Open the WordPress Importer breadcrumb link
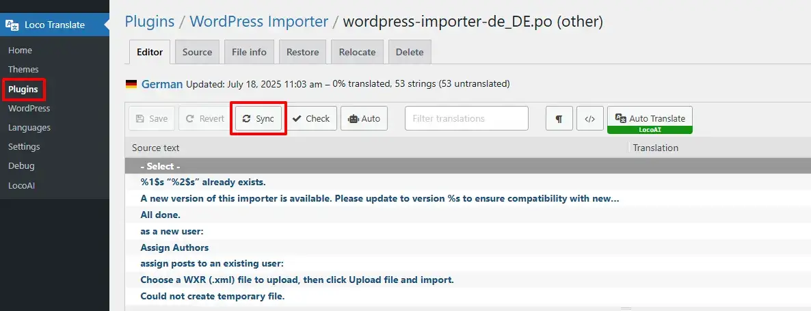This screenshot has width=811, height=311. point(258,22)
